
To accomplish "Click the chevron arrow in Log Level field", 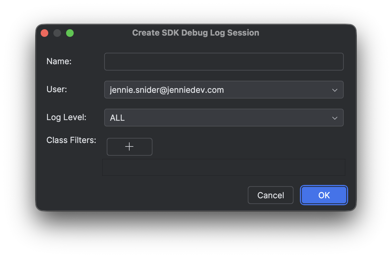I will pyautogui.click(x=335, y=118).
